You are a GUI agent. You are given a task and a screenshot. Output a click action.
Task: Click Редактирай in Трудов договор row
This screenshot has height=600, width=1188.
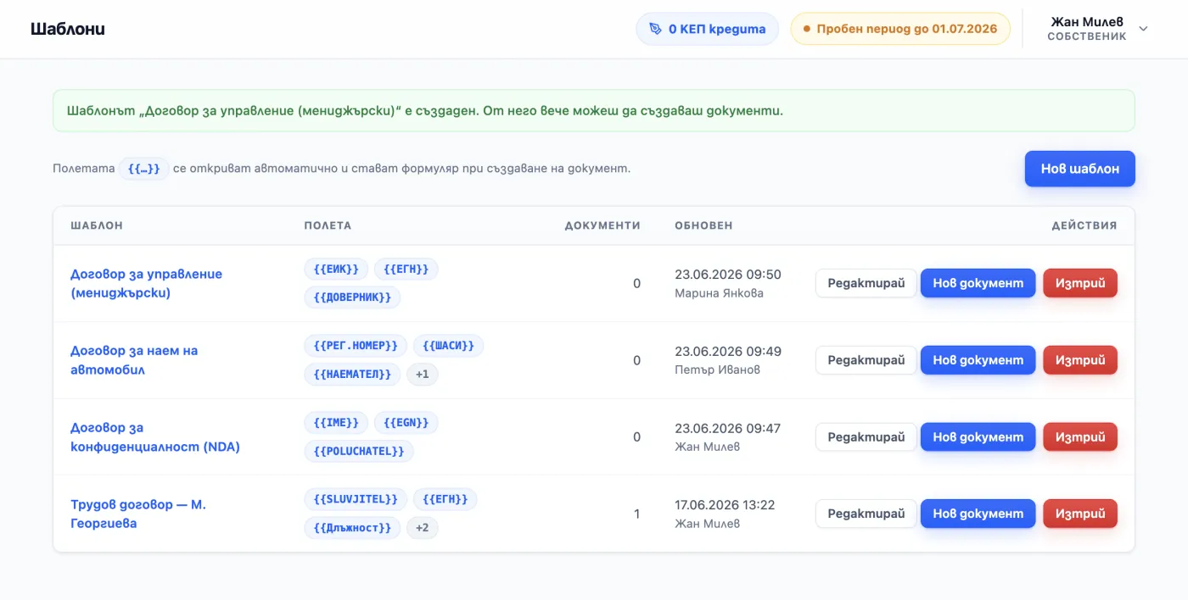coord(866,514)
